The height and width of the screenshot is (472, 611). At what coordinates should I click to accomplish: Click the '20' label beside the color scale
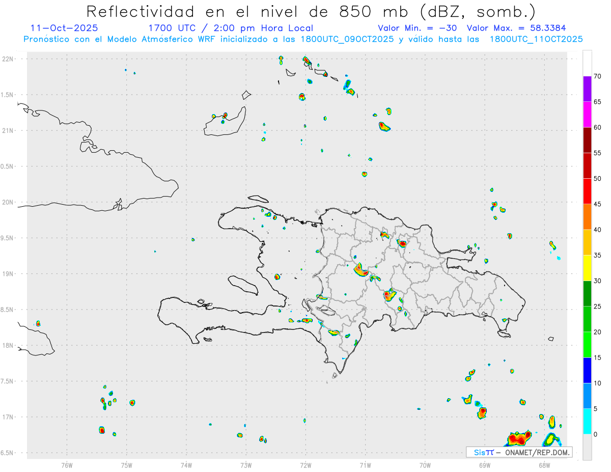click(x=598, y=332)
